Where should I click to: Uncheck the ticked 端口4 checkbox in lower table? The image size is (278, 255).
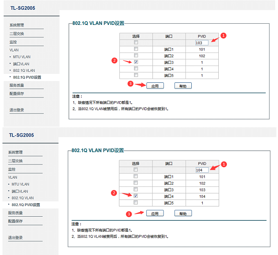(x=136, y=196)
